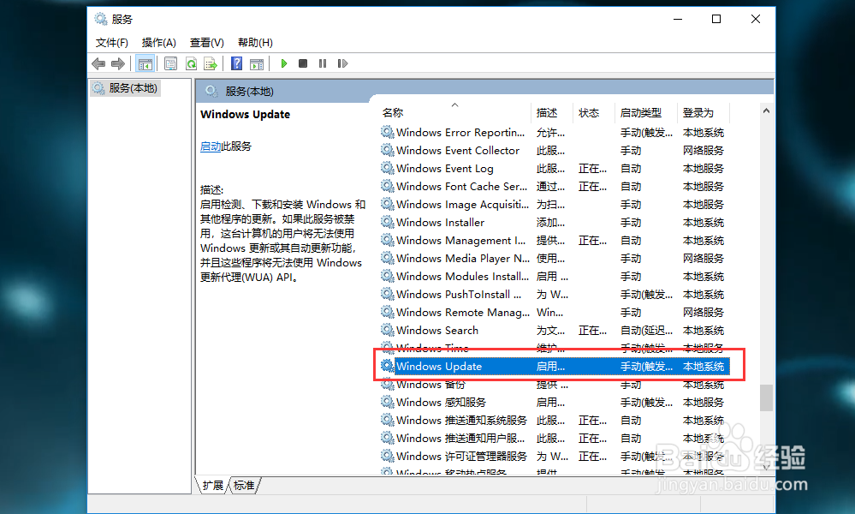Viewport: 855px width, 514px height.
Task: Click the Stop Service square button
Action: pos(303,64)
